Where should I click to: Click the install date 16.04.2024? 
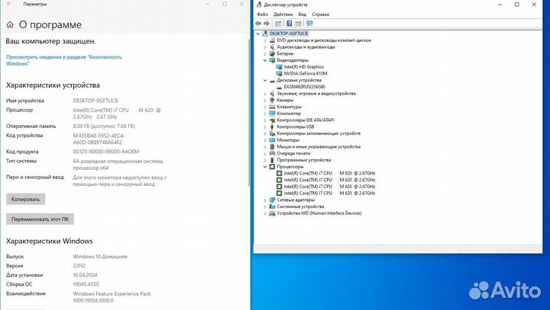tap(86, 275)
